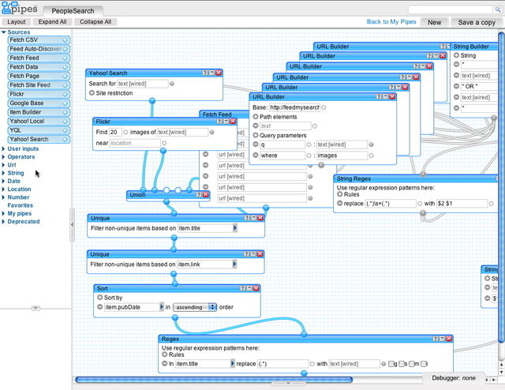
Task: Add Yahoo! Local via plus icon
Action: click(x=65, y=122)
